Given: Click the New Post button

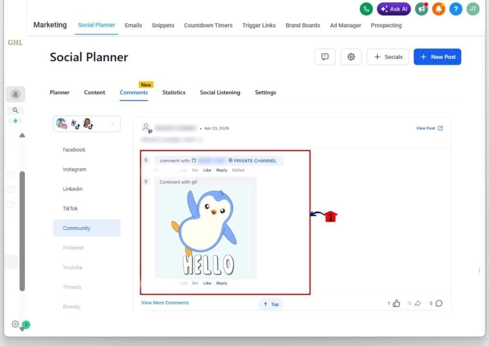Looking at the screenshot, I should point(437,57).
